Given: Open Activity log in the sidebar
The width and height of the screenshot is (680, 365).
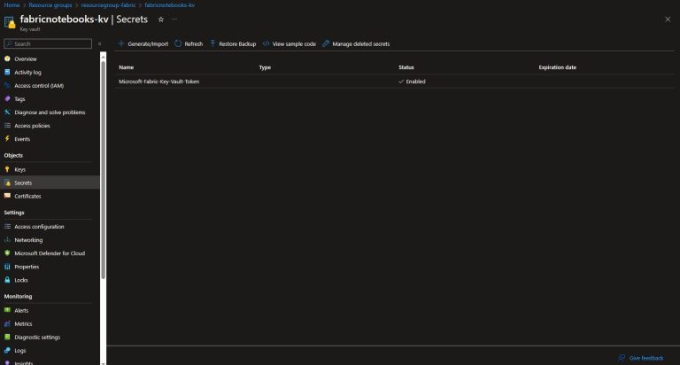Looking at the screenshot, I should [27, 72].
